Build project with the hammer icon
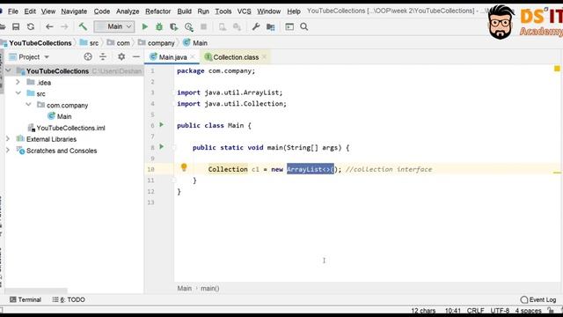This screenshot has height=317, width=563. pos(83,26)
